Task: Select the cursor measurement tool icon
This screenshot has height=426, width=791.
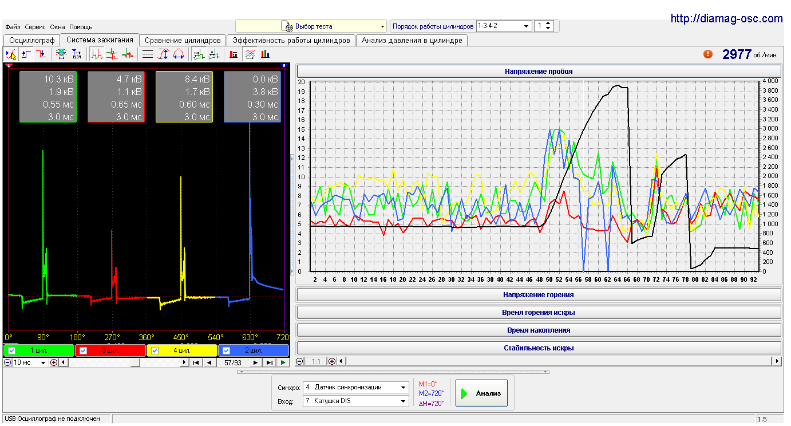Action: click(x=11, y=54)
